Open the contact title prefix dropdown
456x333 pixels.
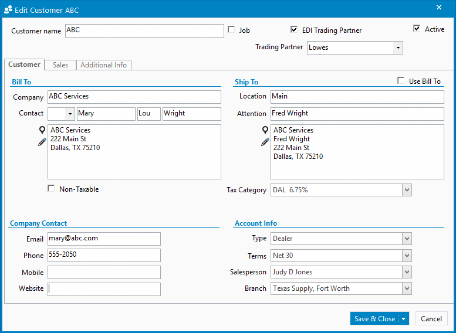pyautogui.click(x=70, y=114)
